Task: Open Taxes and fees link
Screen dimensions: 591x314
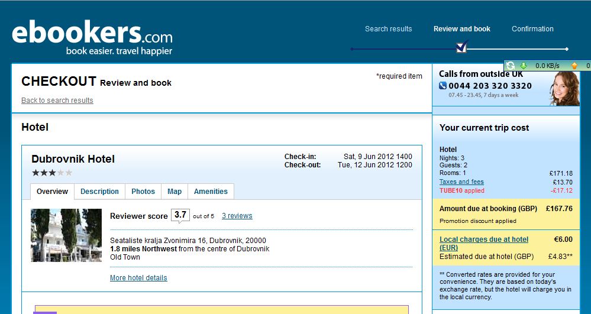Action: point(461,182)
